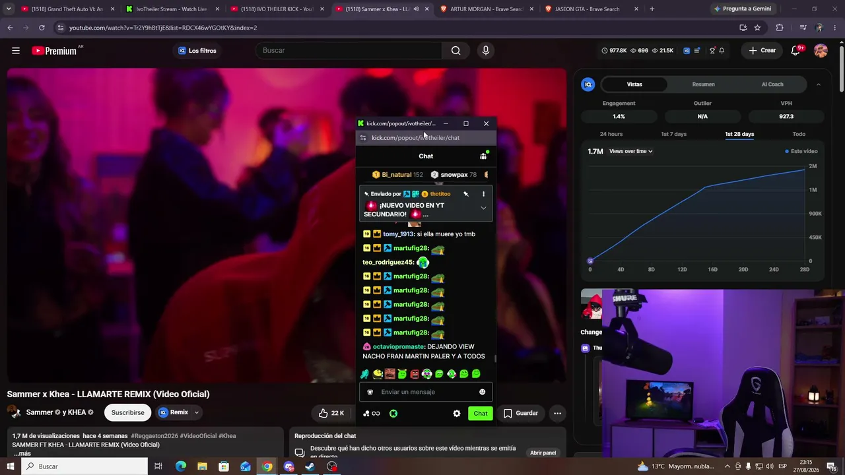This screenshot has width=845, height=475.
Task: Open Chrome tab search dropdown
Action: [x=9, y=9]
